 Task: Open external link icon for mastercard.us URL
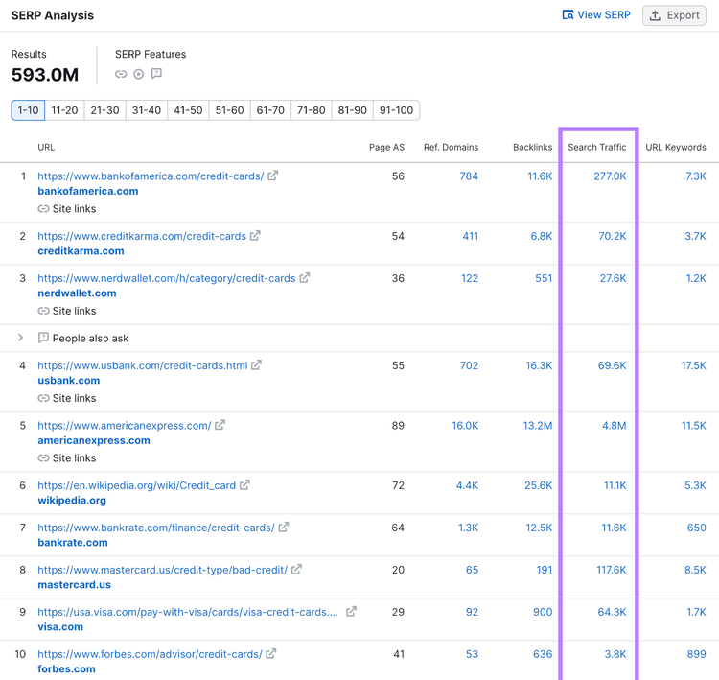[296, 570]
